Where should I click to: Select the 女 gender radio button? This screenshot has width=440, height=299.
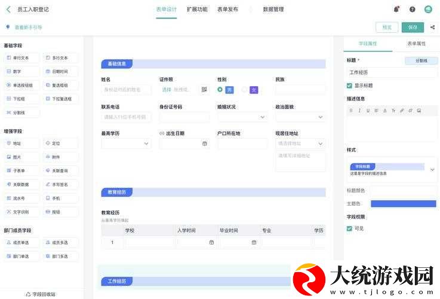[x=244, y=90]
